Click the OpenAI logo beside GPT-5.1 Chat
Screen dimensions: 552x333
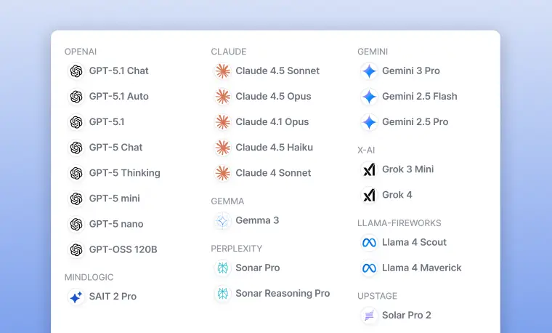coord(76,71)
